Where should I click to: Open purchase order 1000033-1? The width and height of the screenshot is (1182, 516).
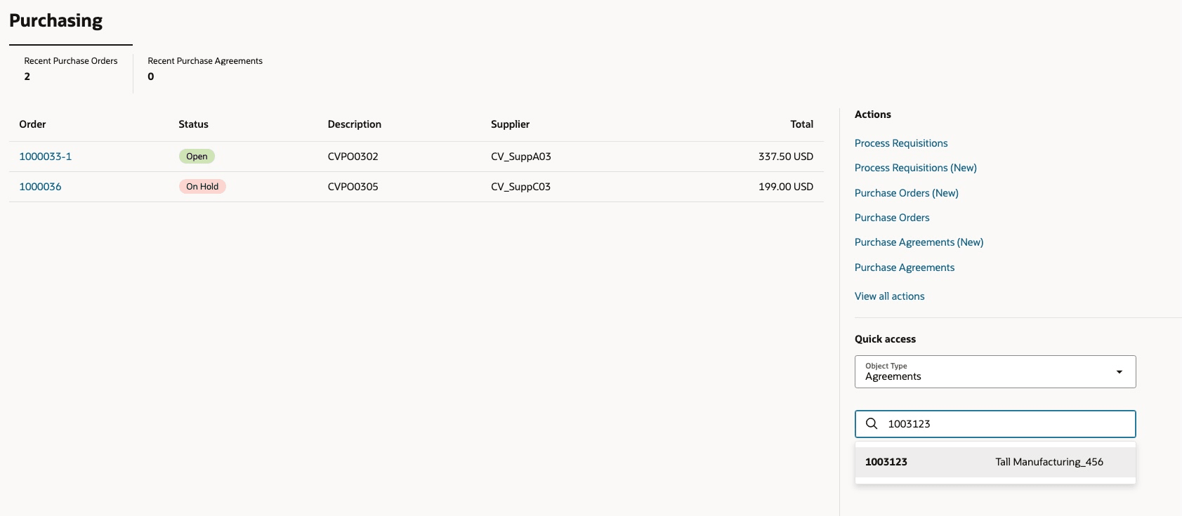46,157
